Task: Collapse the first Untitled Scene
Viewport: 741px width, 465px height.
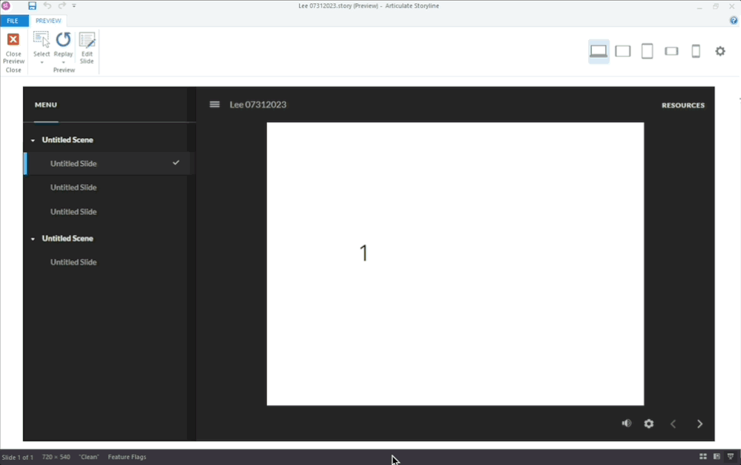Action: [33, 140]
